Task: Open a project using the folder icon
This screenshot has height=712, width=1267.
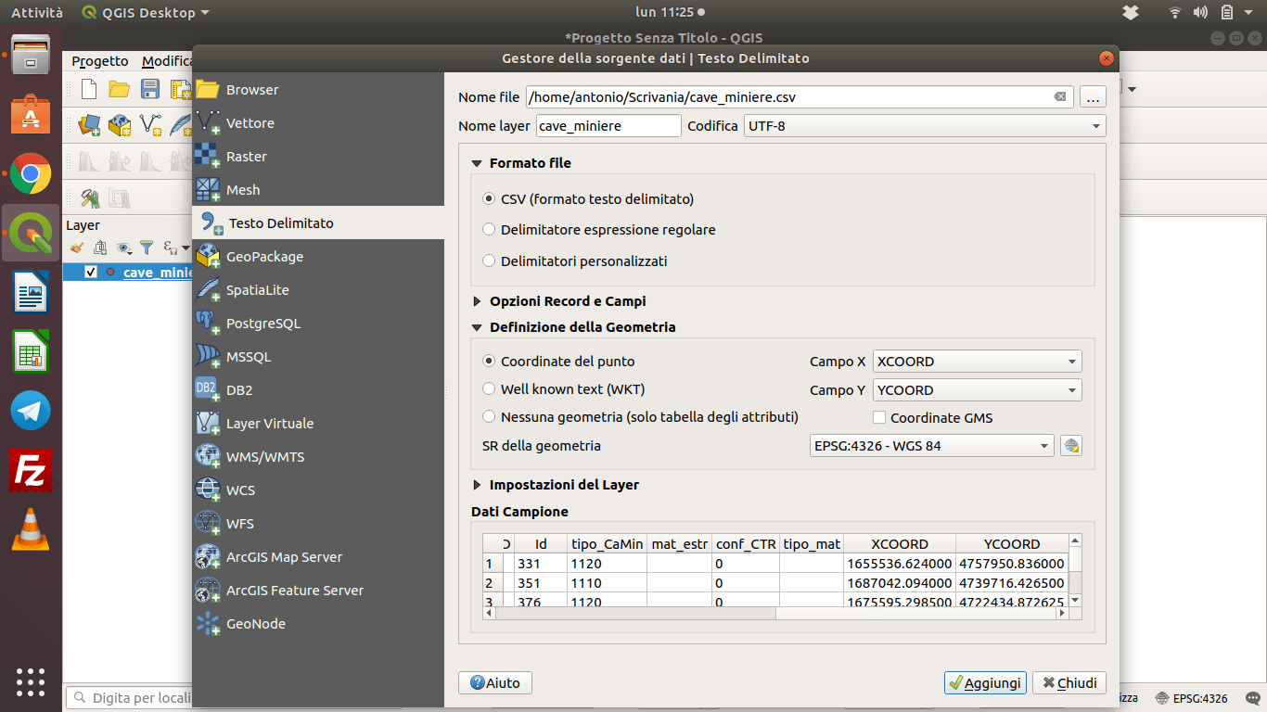Action: [x=119, y=88]
